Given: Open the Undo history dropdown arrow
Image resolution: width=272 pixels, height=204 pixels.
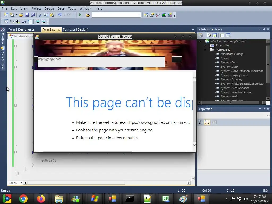Looking at the screenshot, I should pyautogui.click(x=64, y=15).
